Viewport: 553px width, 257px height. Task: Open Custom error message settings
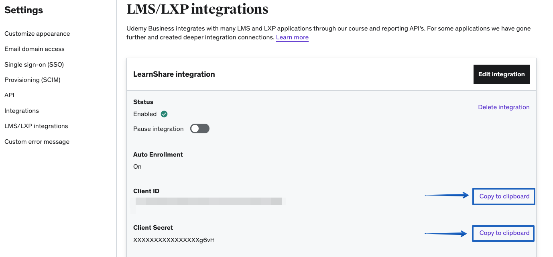tap(37, 142)
